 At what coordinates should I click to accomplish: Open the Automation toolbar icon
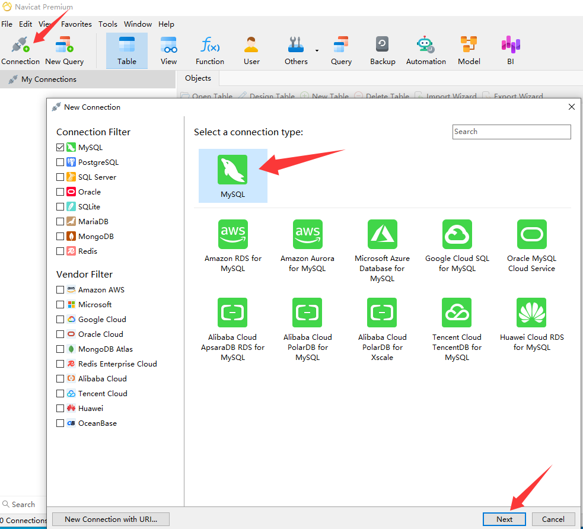(426, 50)
